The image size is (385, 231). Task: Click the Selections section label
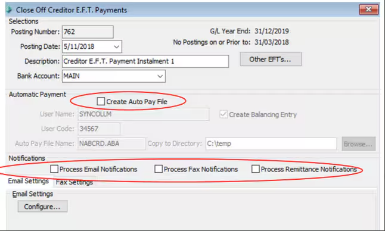click(24, 21)
